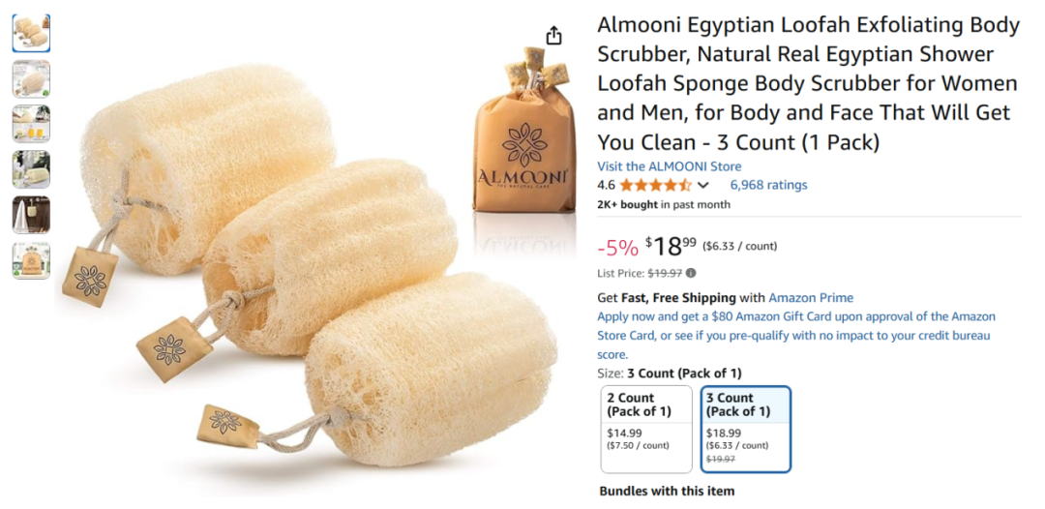Image resolution: width=1045 pixels, height=509 pixels.
Task: Select the second thumbnail with single loofah infographic
Action: coord(31,78)
